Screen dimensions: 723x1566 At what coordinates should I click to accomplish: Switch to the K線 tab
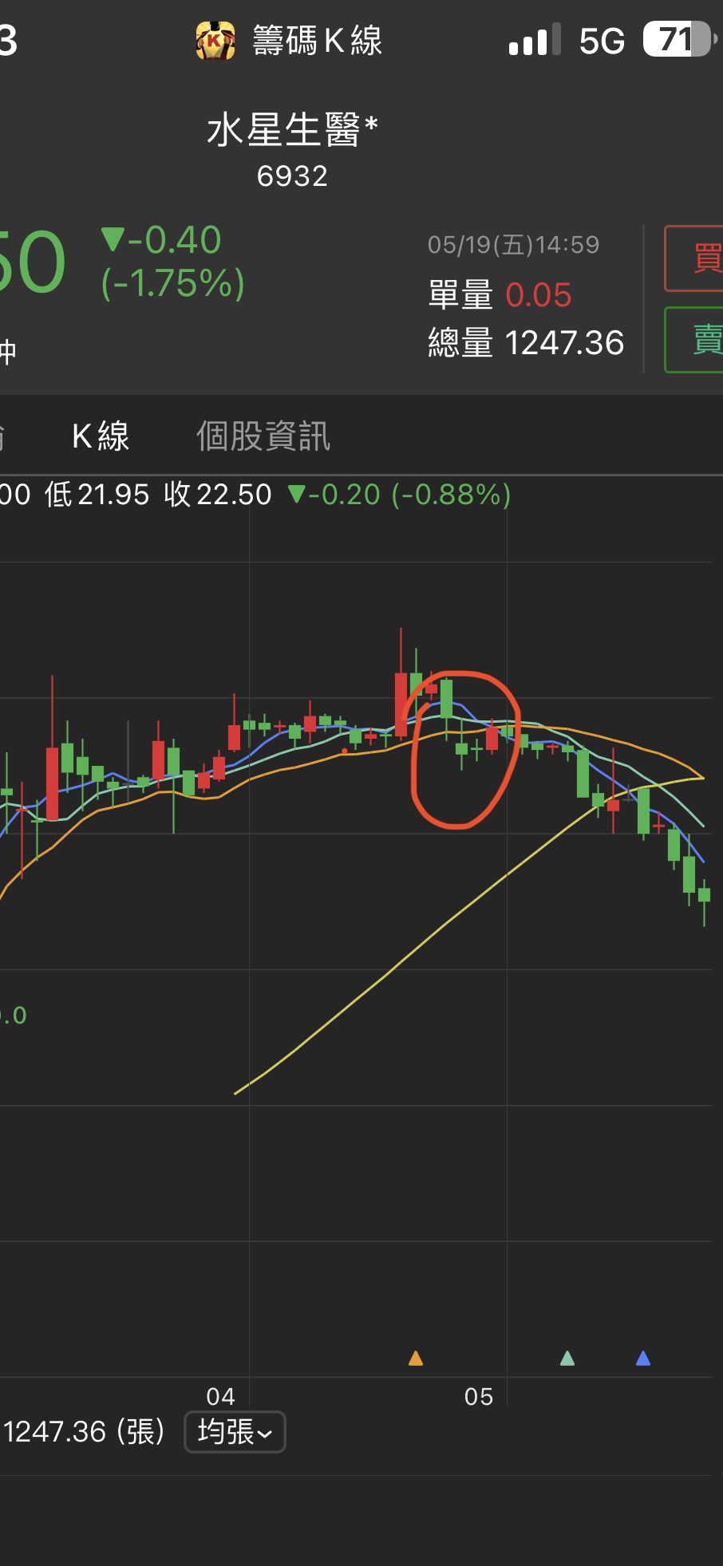tap(101, 436)
